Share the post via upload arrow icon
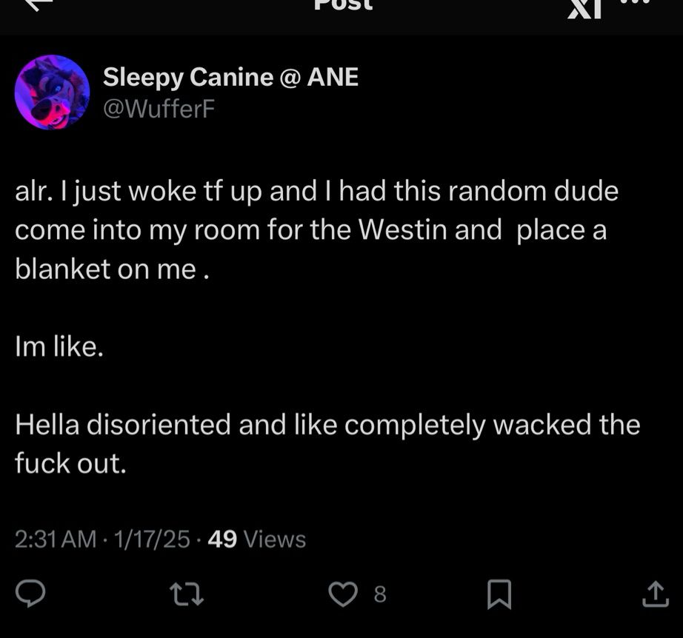This screenshot has width=683, height=638. [x=656, y=594]
